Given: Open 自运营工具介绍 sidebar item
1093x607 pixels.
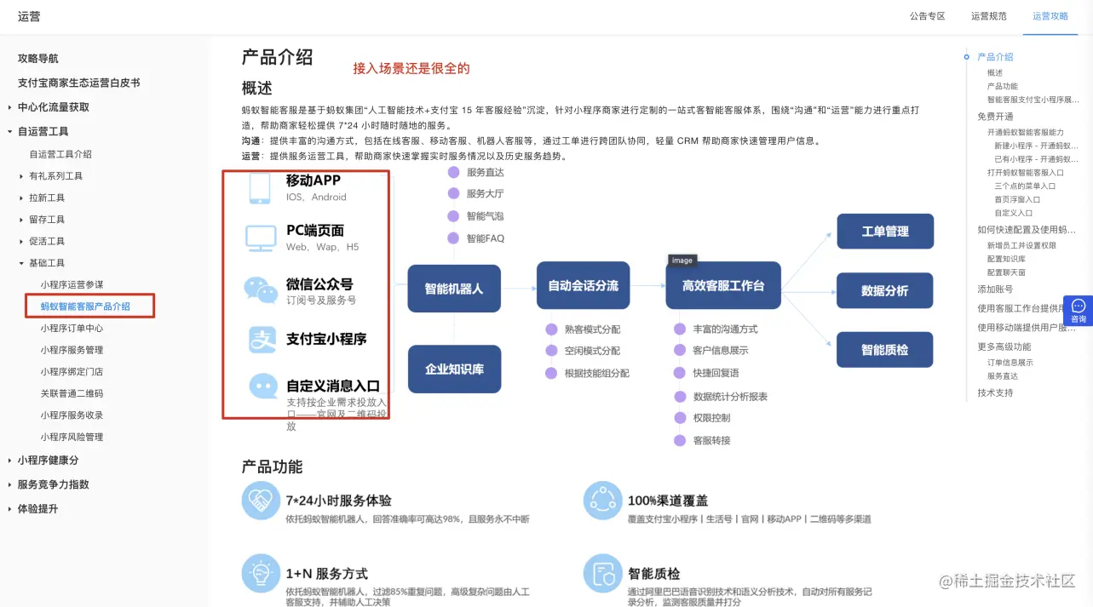Looking at the screenshot, I should click(x=60, y=154).
